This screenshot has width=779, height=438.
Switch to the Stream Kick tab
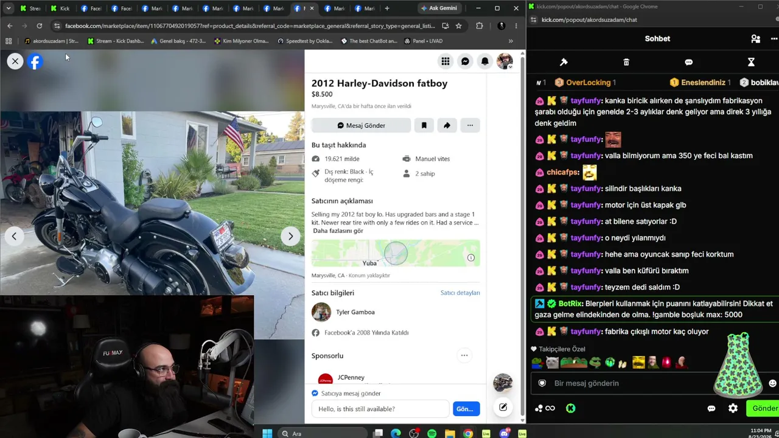point(30,9)
